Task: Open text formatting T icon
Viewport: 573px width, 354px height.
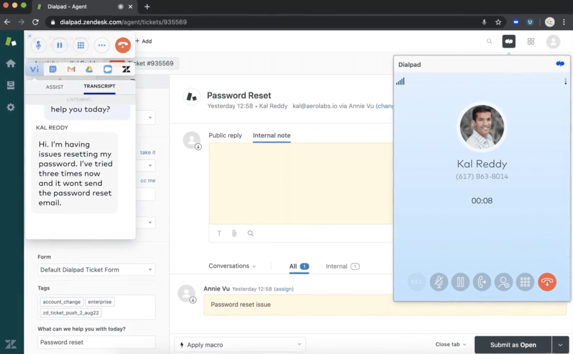Action: (219, 233)
